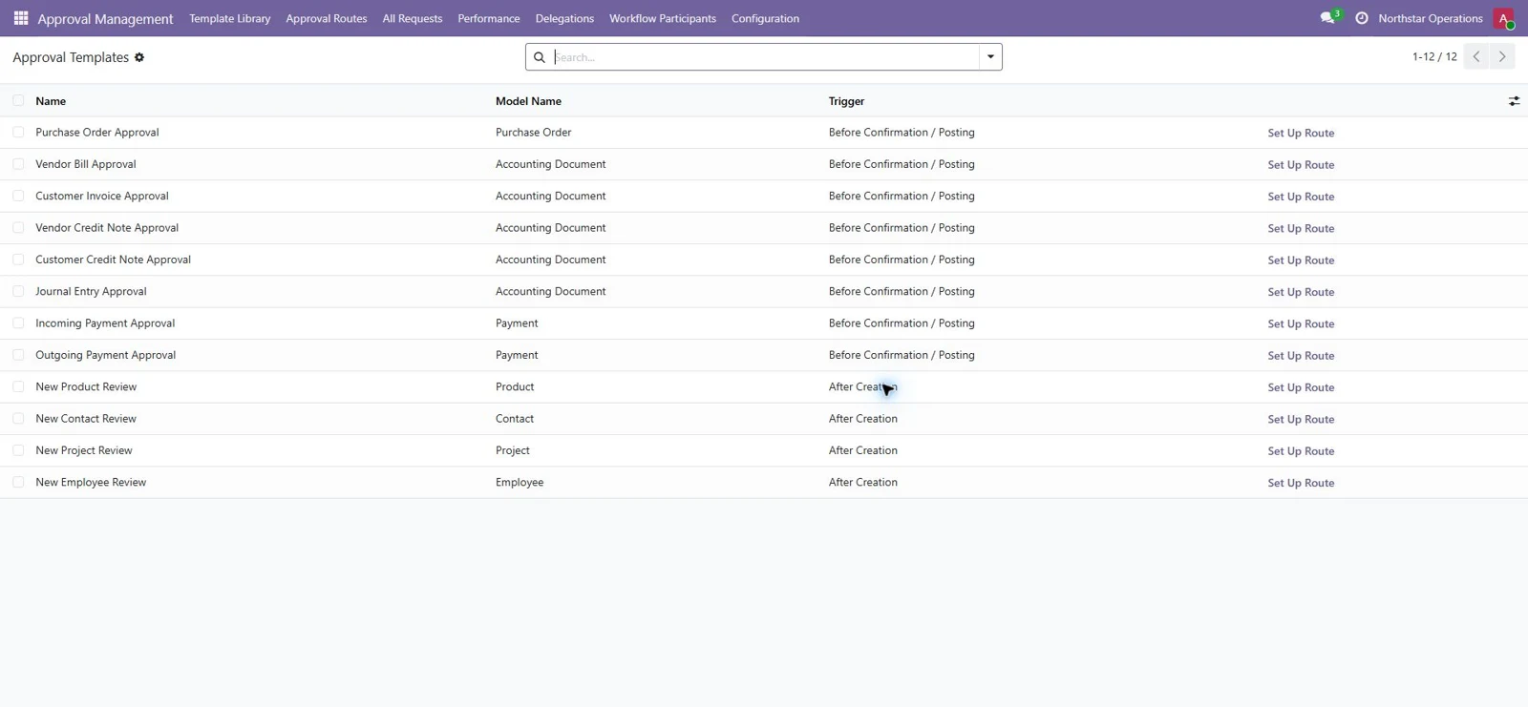Click Set Up Route for New Contact Review
Screen dimensions: 1528x707
click(1301, 420)
